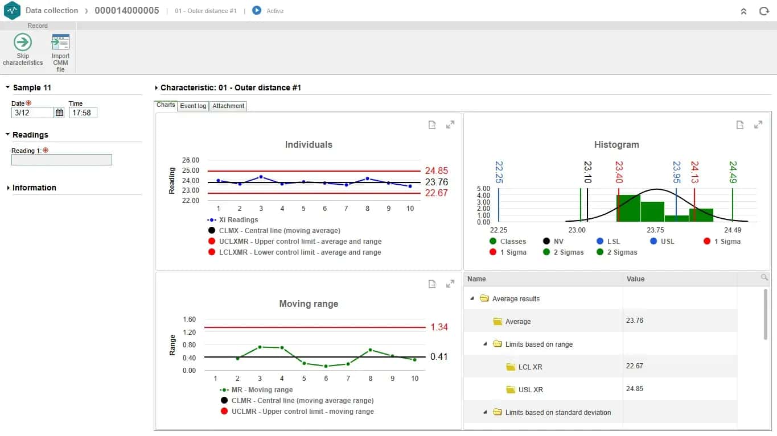Open the Attachment tab
This screenshot has width=777, height=436.
click(x=228, y=106)
